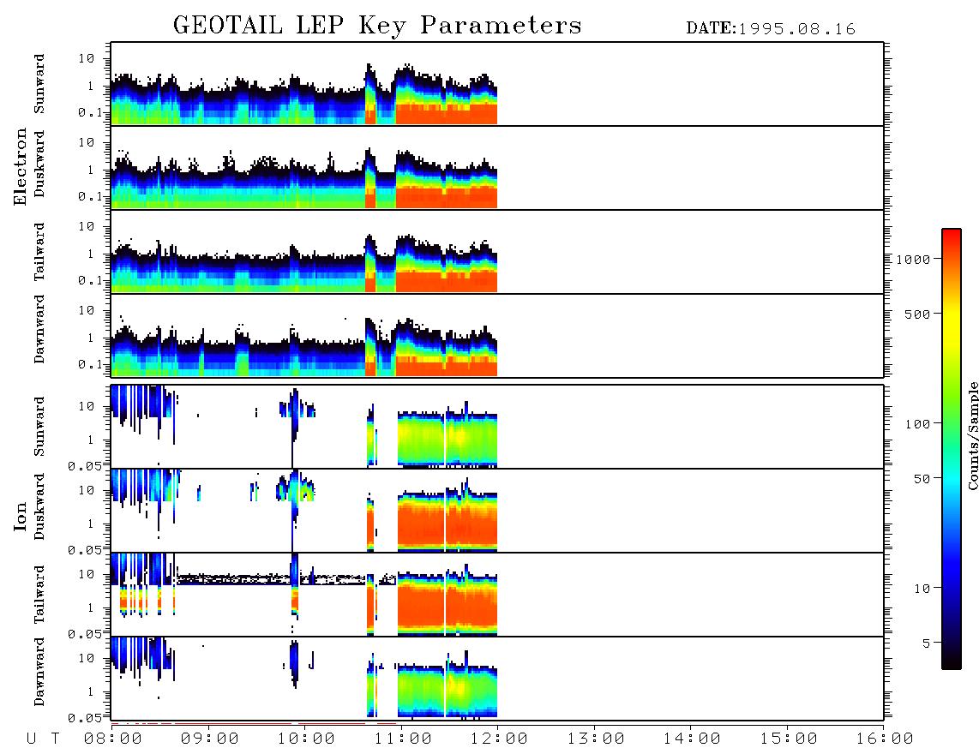Click the "16:00" time tick label
The height and width of the screenshot is (754, 979).
click(885, 739)
